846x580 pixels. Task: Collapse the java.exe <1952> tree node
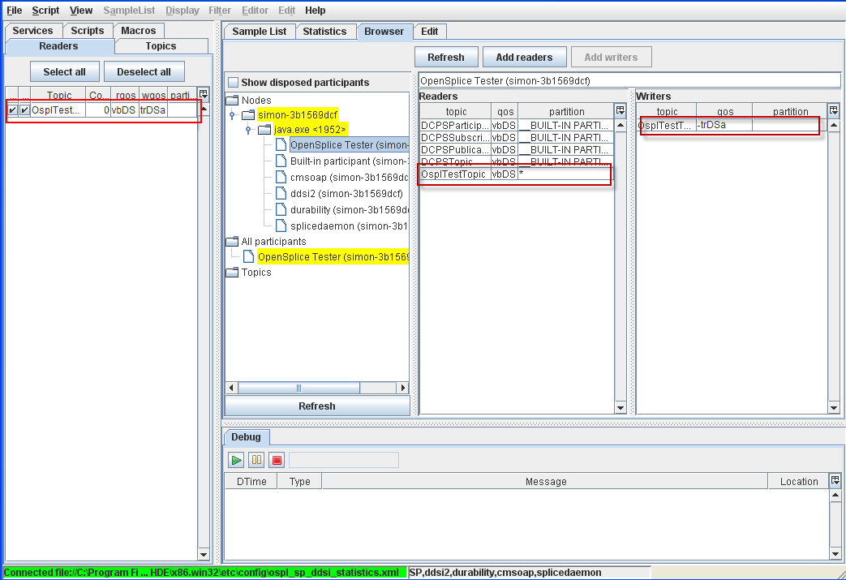click(248, 130)
